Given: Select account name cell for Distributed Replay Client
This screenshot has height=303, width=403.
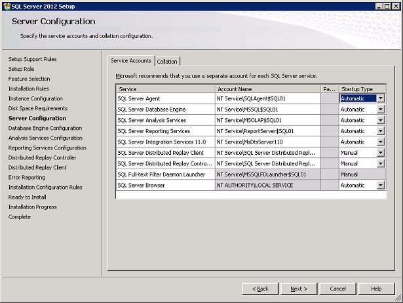Looking at the screenshot, I should pyautogui.click(x=268, y=153).
